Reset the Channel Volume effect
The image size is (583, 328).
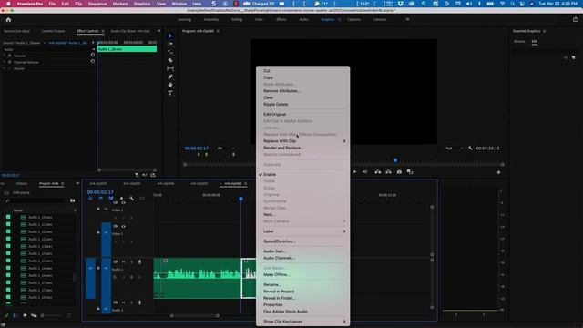point(93,61)
